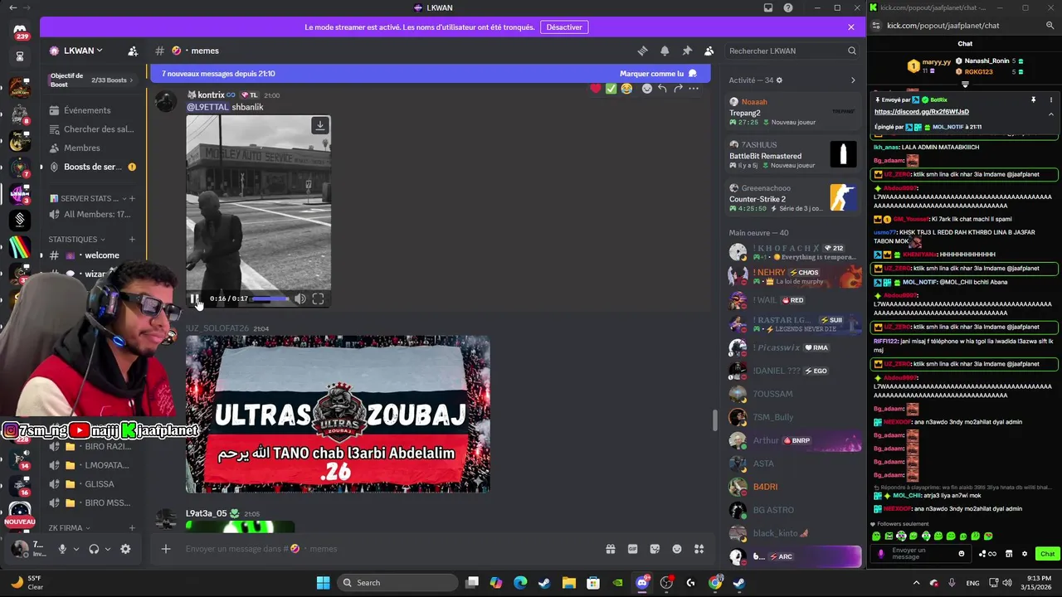Screen dimensions: 1062x597
Task: Open notification settings bell icon
Action: pos(665,51)
